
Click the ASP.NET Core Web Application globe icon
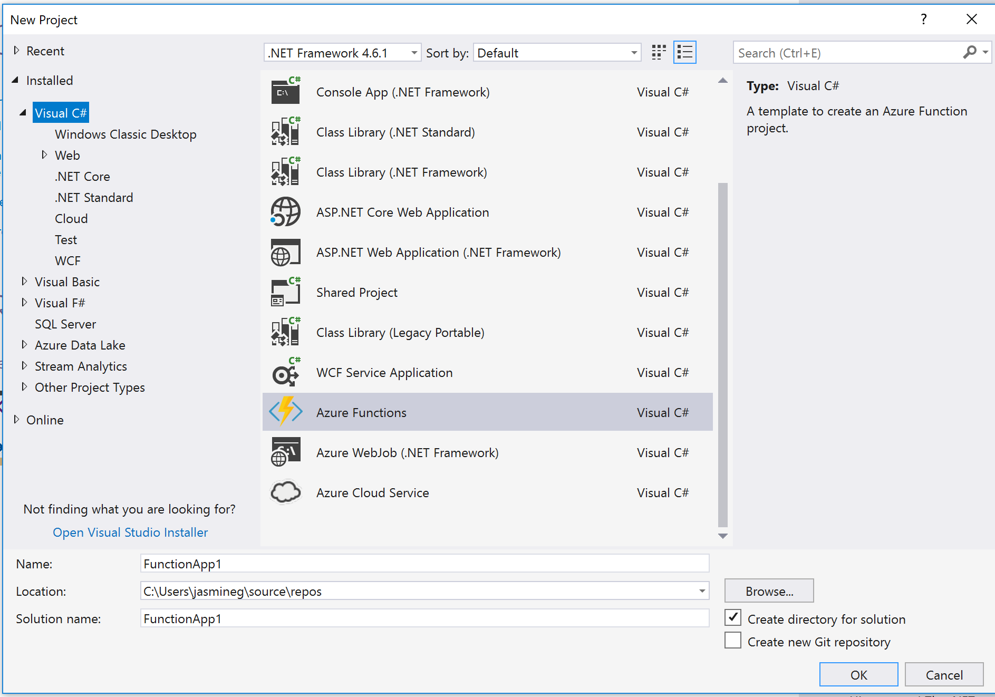point(286,212)
